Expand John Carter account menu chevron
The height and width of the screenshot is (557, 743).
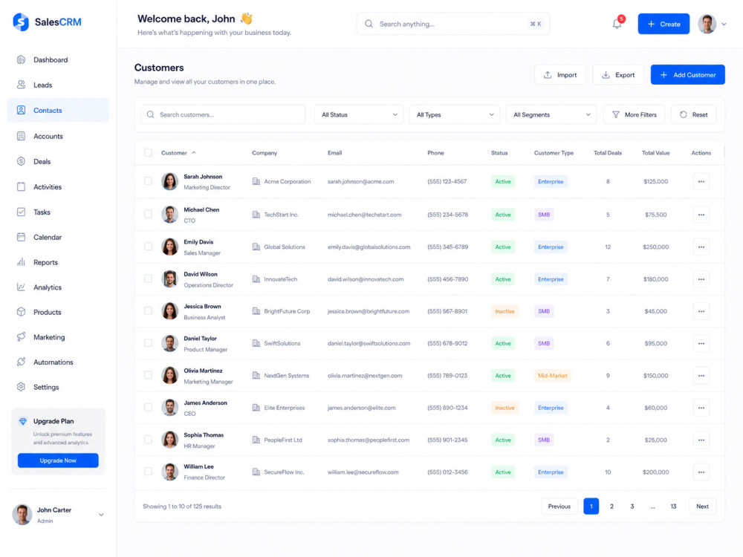click(x=101, y=515)
